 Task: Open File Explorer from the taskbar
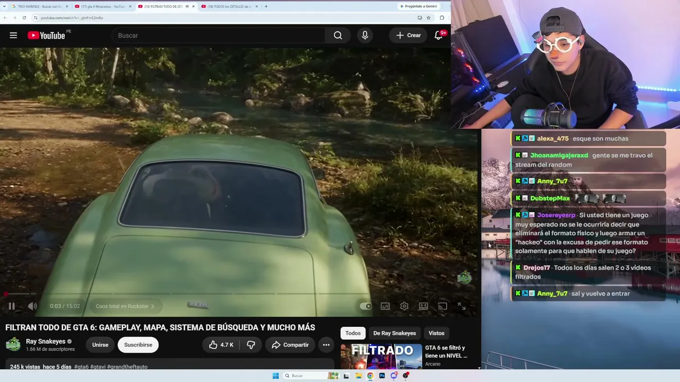359,376
